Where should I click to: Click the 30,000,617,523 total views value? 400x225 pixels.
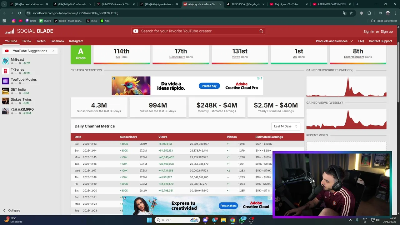click(x=199, y=170)
